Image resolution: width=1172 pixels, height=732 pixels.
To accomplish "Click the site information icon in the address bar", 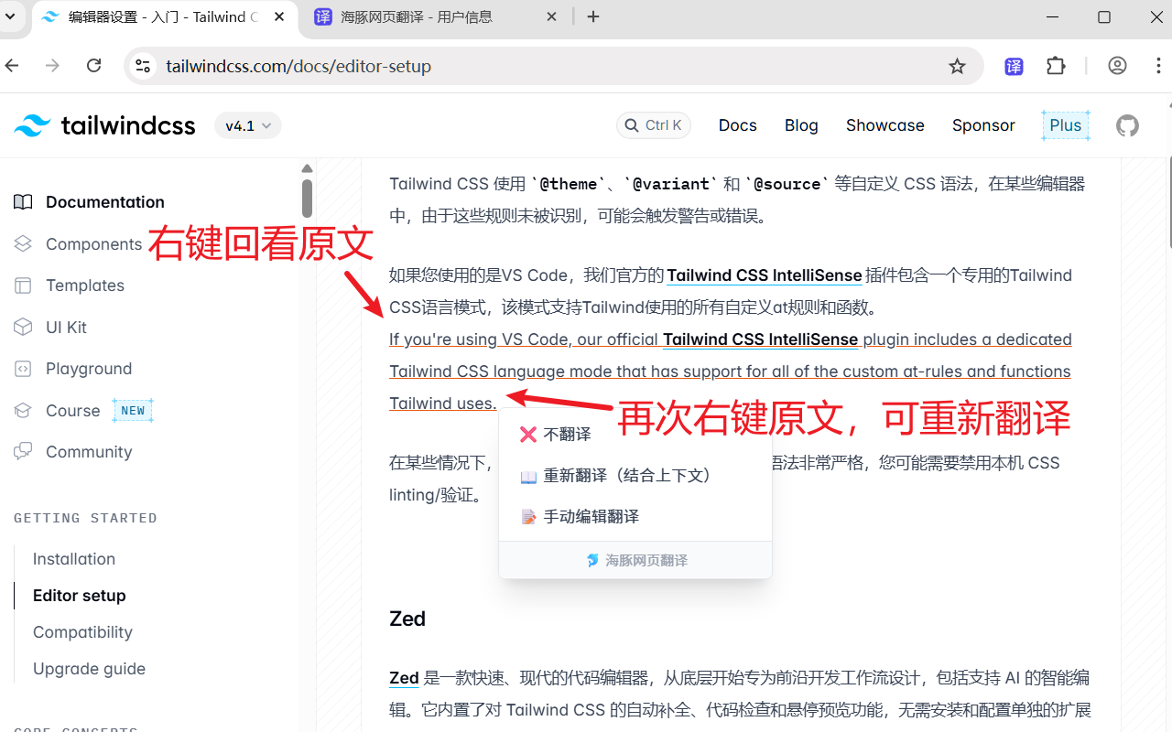I will pyautogui.click(x=144, y=66).
